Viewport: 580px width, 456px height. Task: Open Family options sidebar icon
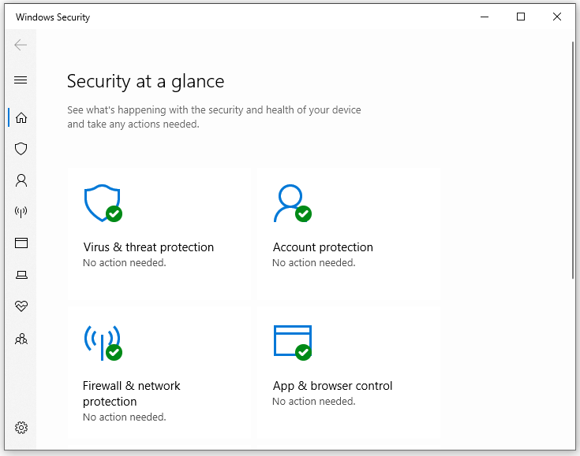click(x=21, y=339)
